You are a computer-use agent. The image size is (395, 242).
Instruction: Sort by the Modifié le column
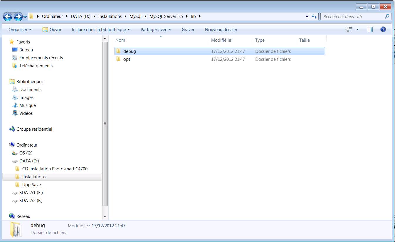tap(221, 40)
